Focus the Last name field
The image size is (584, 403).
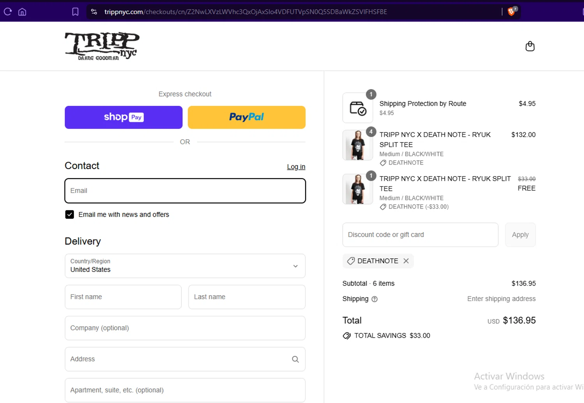pyautogui.click(x=247, y=297)
